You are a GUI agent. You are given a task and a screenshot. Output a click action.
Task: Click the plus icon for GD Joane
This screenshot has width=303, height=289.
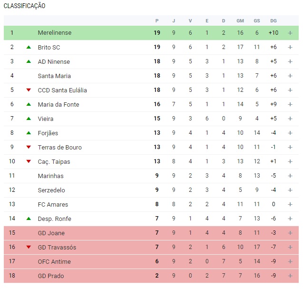[290, 233]
